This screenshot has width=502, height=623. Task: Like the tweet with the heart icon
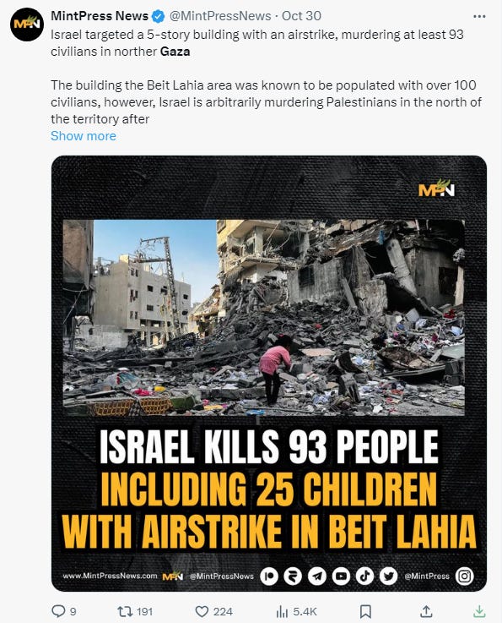(202, 611)
